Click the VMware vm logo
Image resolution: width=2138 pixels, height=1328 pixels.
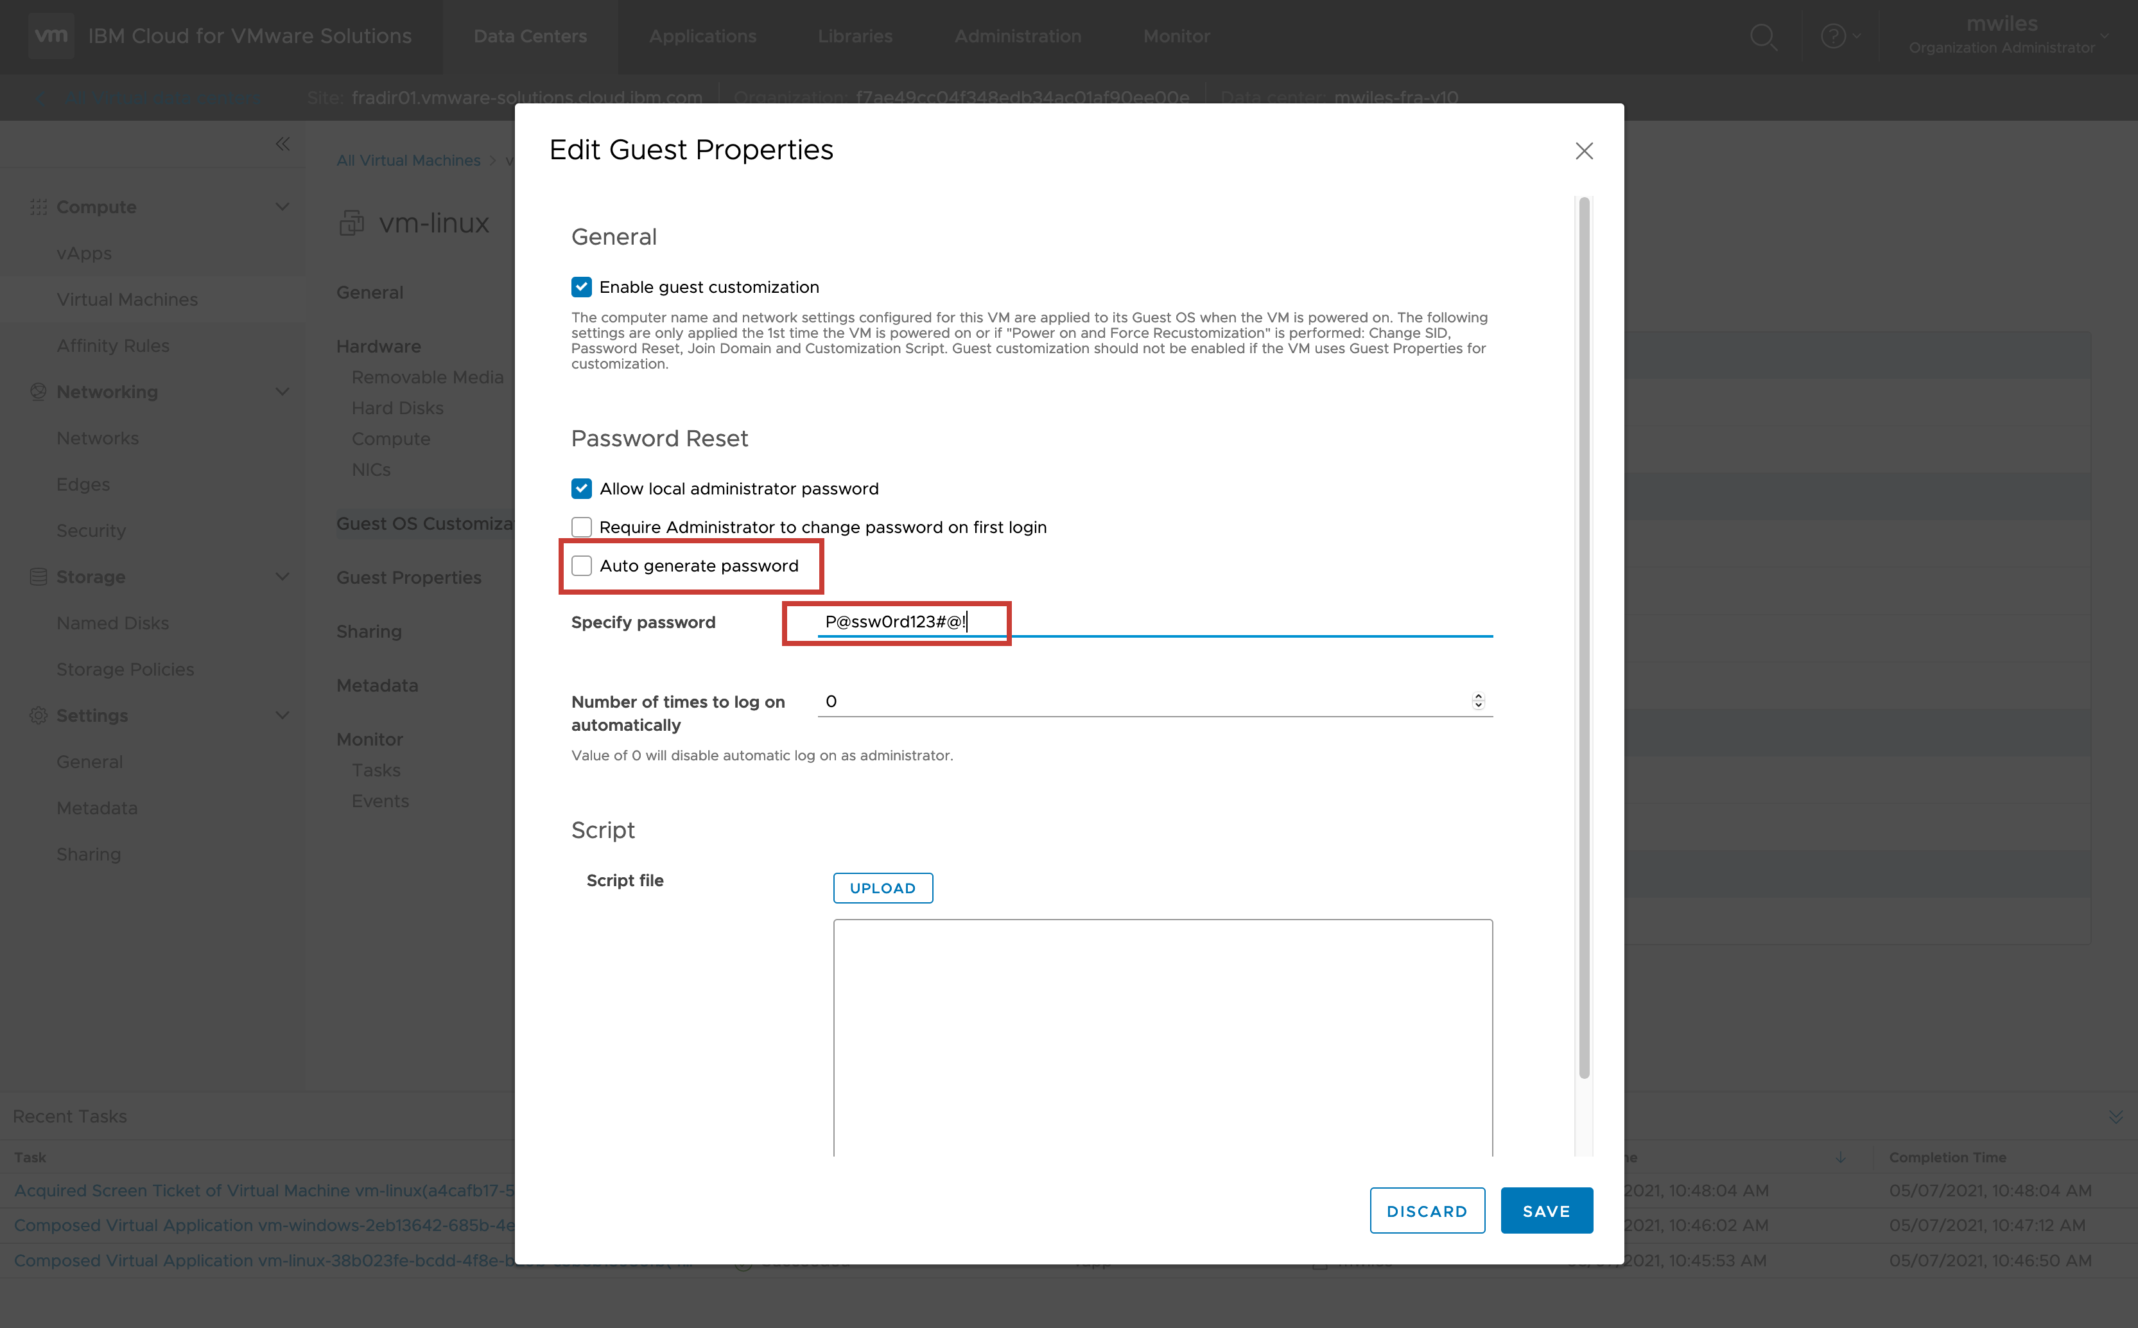pos(51,36)
